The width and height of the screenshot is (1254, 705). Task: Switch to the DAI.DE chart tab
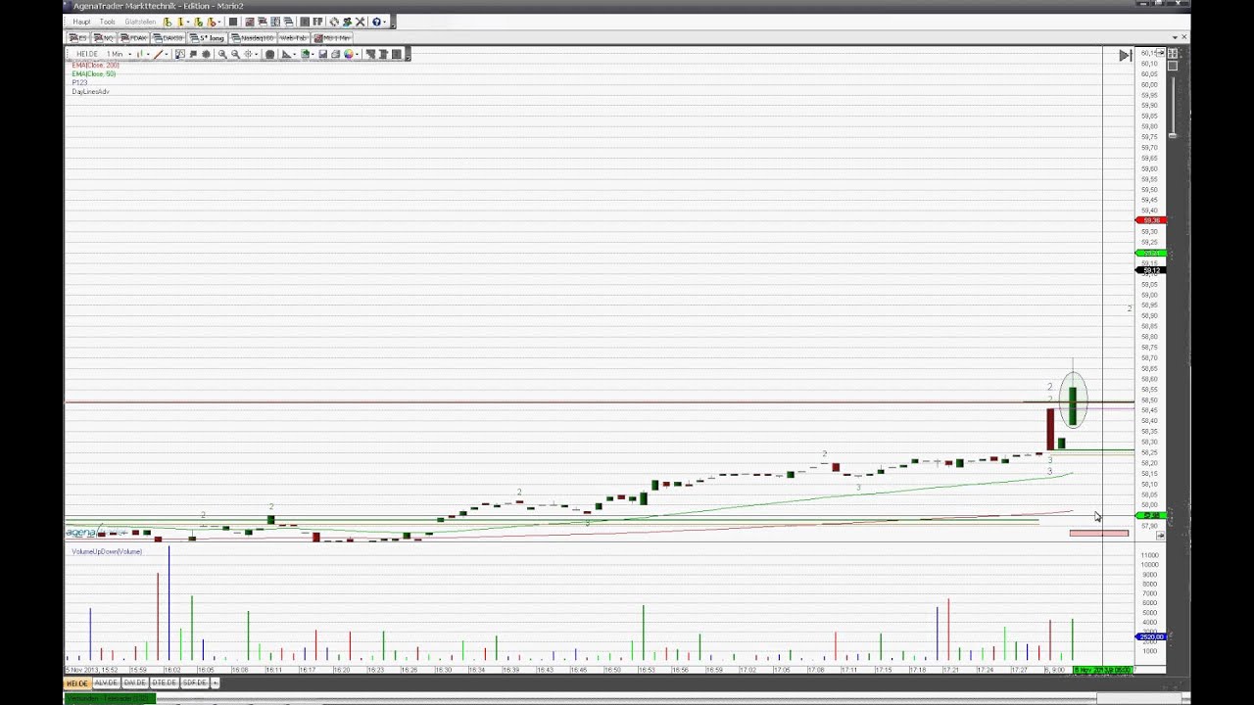[134, 682]
